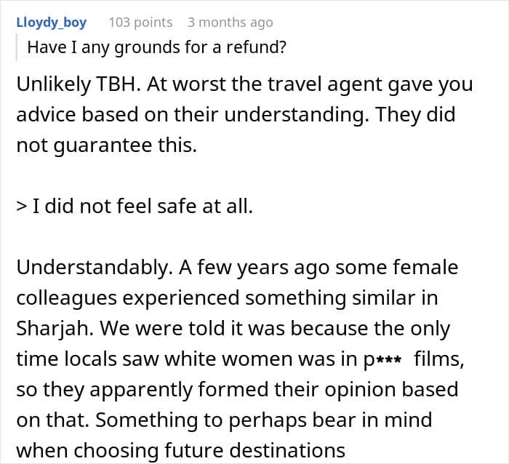Click the I did not feel safe text

pyautogui.click(x=143, y=207)
